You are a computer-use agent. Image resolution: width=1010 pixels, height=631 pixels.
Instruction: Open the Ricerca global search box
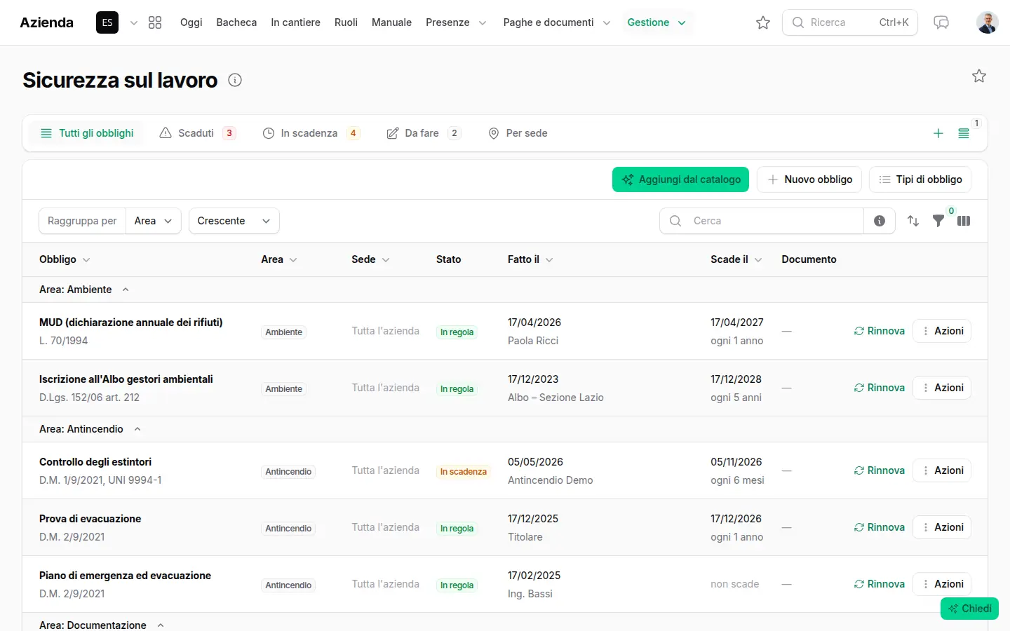[x=850, y=22]
